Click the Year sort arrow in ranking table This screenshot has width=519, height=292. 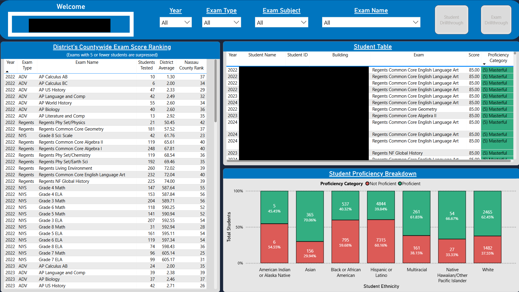pyautogui.click(x=7, y=72)
